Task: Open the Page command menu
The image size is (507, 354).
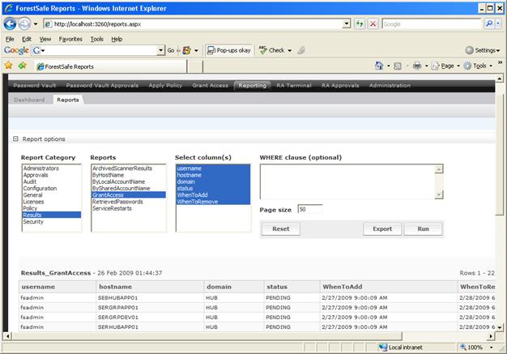Action: click(445, 66)
